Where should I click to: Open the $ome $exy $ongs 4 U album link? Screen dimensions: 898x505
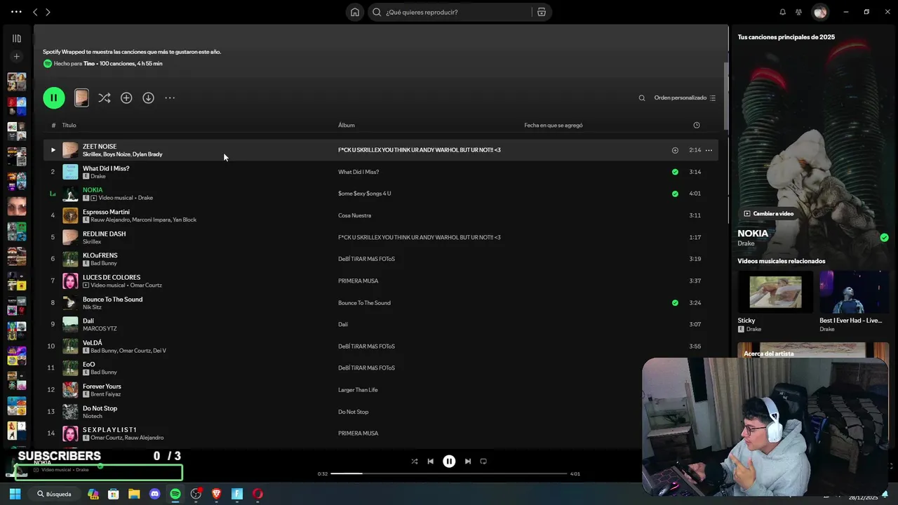tap(364, 194)
